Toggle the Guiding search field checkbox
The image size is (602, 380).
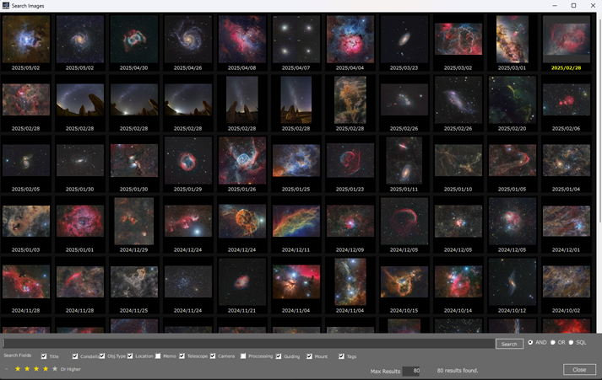(x=279, y=356)
